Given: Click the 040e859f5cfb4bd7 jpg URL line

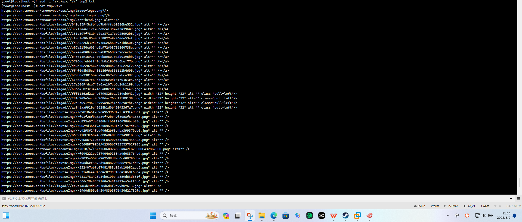Looking at the screenshot, I should 85,24.
